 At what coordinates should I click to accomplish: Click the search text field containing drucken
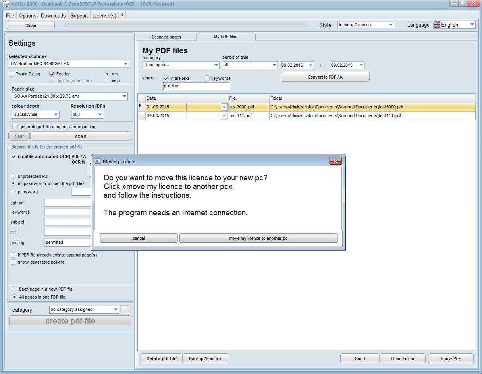(x=196, y=86)
